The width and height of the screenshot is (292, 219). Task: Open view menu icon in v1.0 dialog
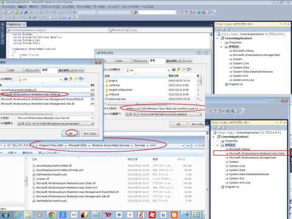tap(81, 79)
